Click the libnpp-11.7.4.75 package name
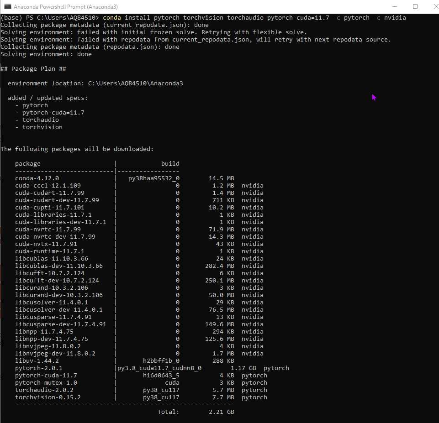 point(44,331)
